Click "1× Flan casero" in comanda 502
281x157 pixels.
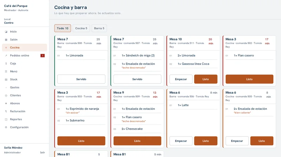(244, 56)
